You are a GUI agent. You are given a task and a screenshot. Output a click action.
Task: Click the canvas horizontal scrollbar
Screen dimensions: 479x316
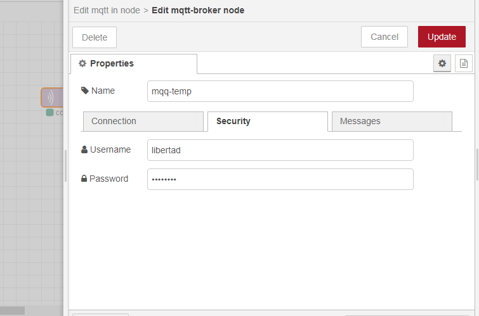(13, 310)
